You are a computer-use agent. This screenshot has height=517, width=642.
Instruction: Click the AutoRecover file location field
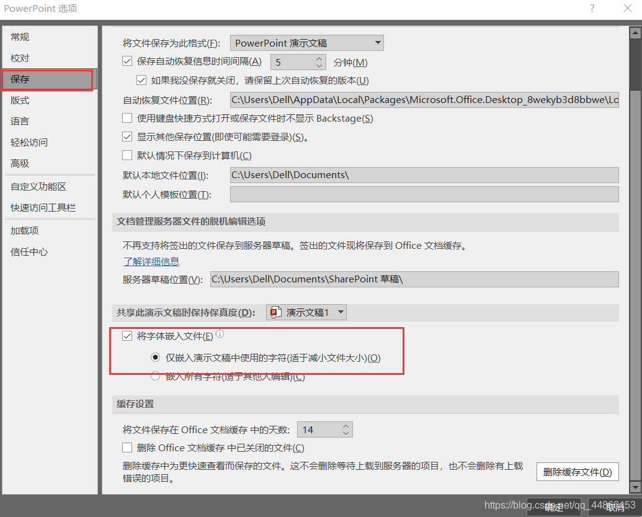click(x=424, y=100)
